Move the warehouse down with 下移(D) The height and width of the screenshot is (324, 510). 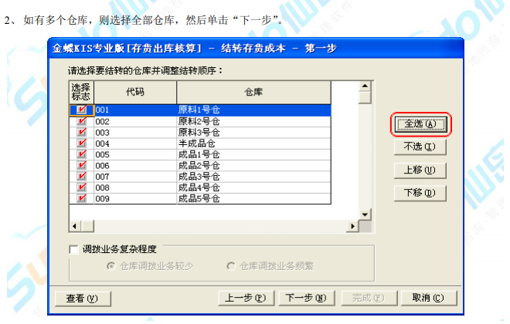click(421, 193)
